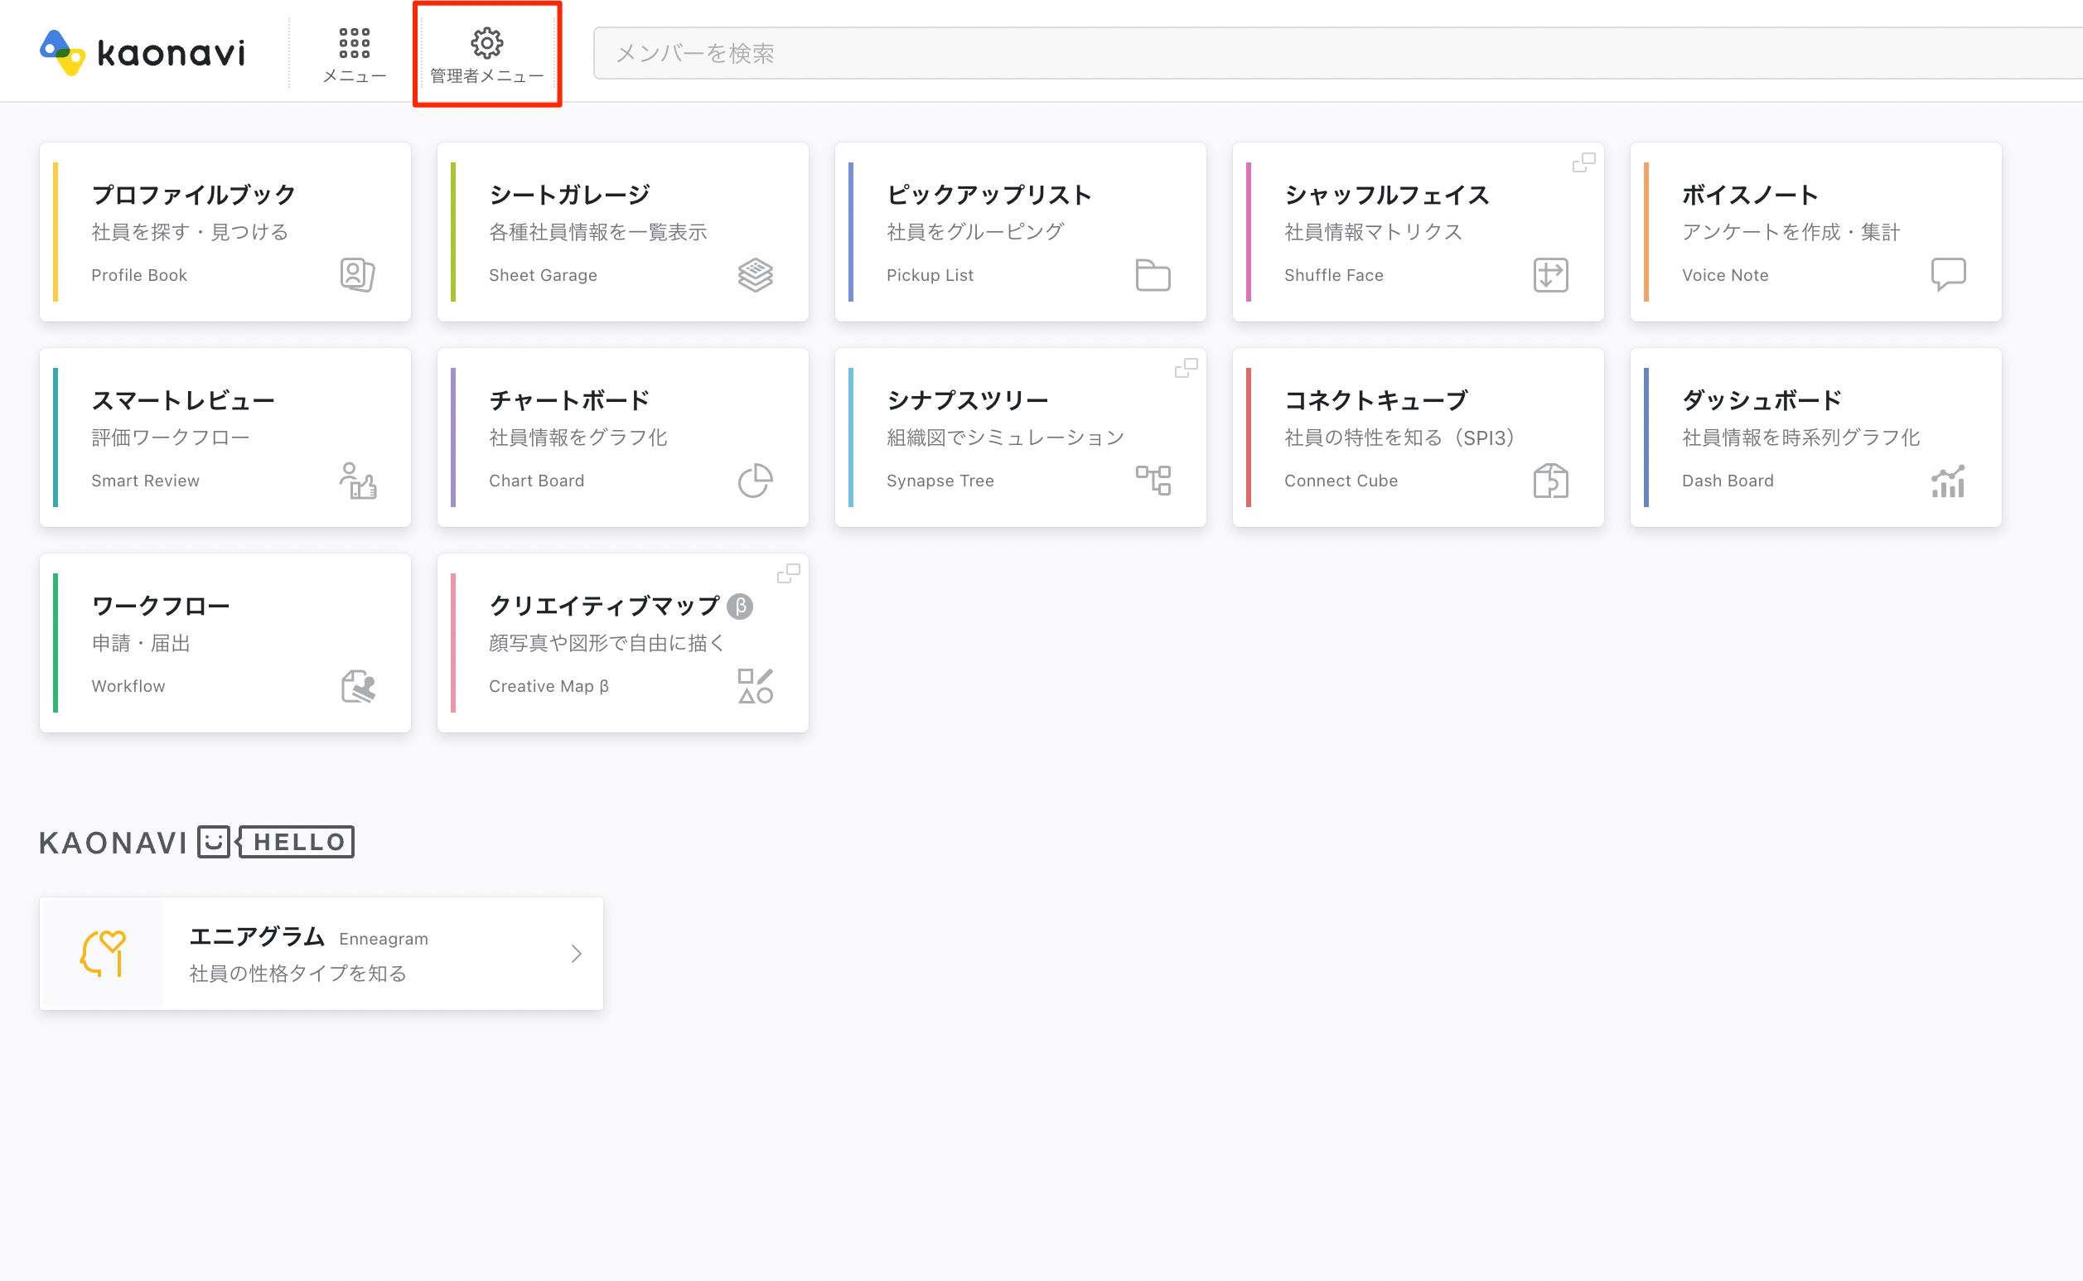Click the Dash Board graph icon
Image resolution: width=2083 pixels, height=1281 pixels.
(x=1947, y=481)
